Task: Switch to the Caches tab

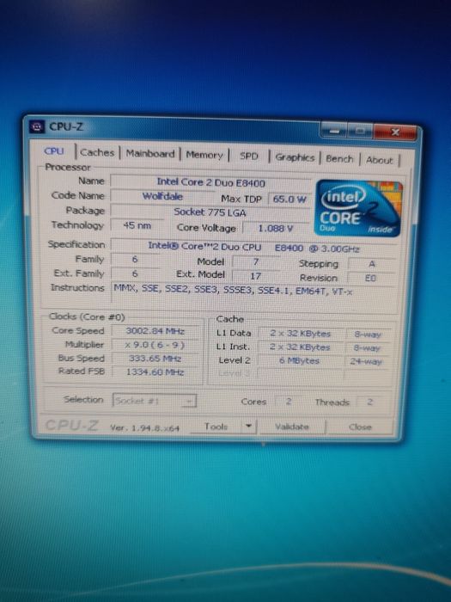Action: coord(97,152)
